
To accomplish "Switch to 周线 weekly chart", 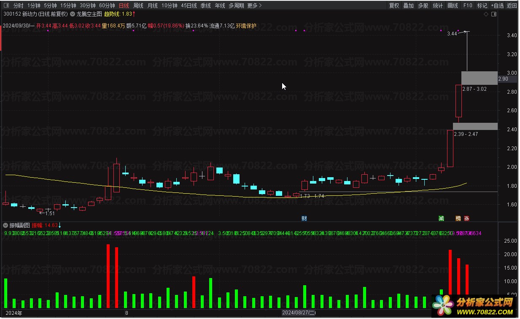I will 138,5.
